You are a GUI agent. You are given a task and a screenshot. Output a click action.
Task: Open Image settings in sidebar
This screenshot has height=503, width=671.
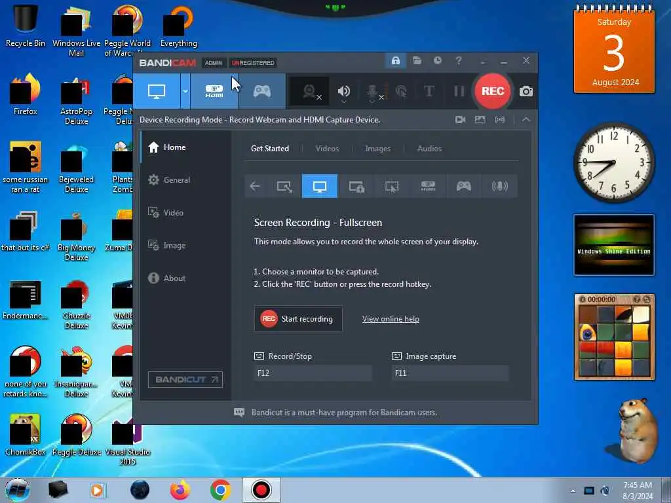(185, 246)
